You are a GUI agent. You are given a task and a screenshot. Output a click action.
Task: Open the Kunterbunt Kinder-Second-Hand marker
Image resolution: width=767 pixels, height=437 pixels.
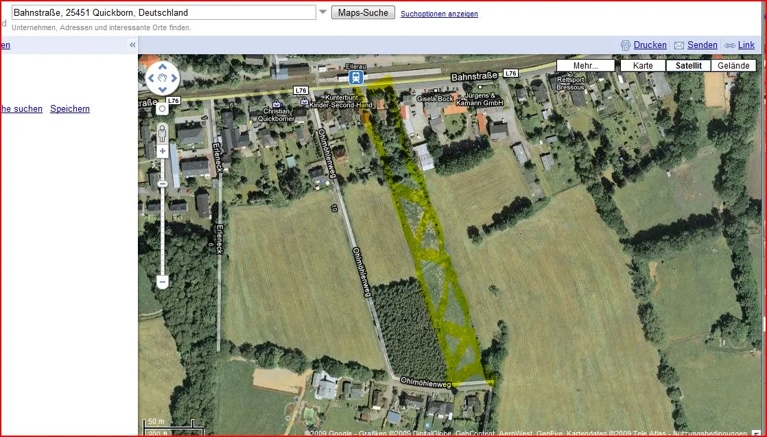(305, 102)
